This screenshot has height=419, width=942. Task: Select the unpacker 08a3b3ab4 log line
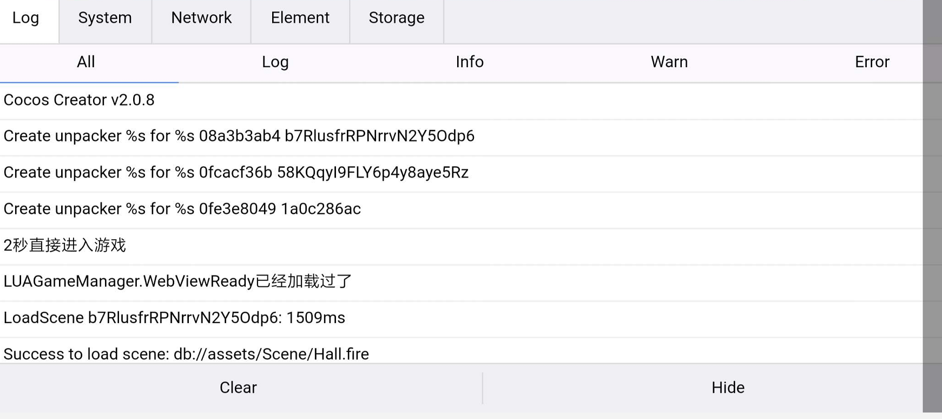(239, 136)
